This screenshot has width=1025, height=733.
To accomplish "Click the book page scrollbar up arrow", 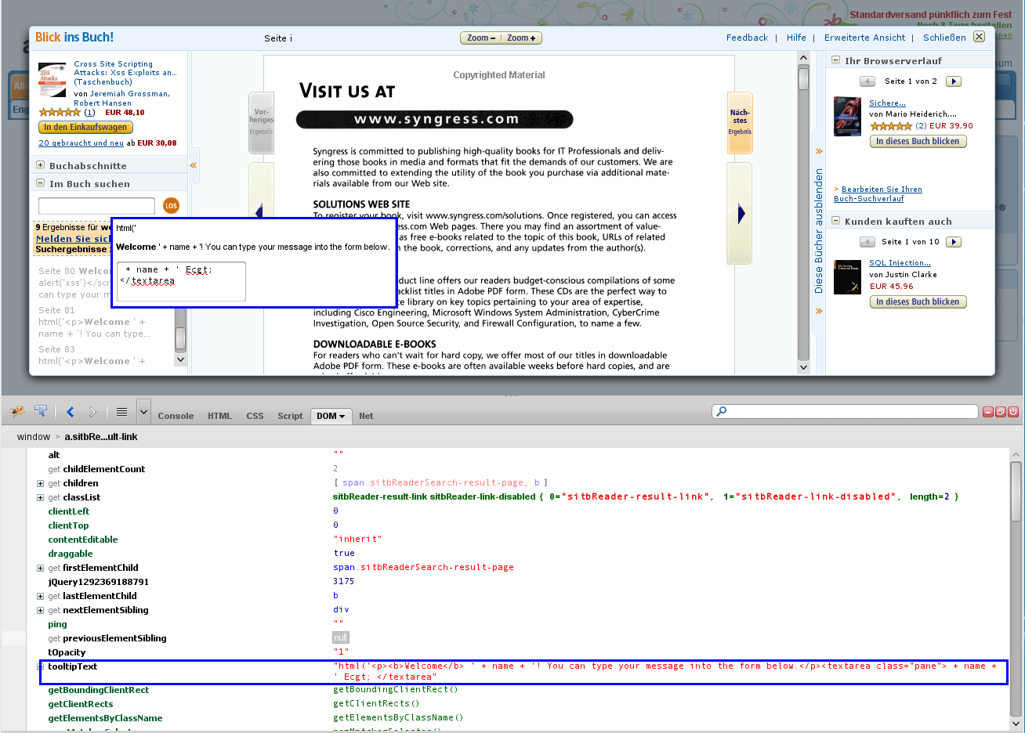I will [803, 58].
